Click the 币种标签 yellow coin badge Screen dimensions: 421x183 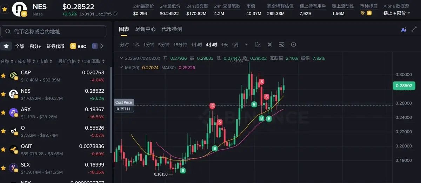click(369, 13)
